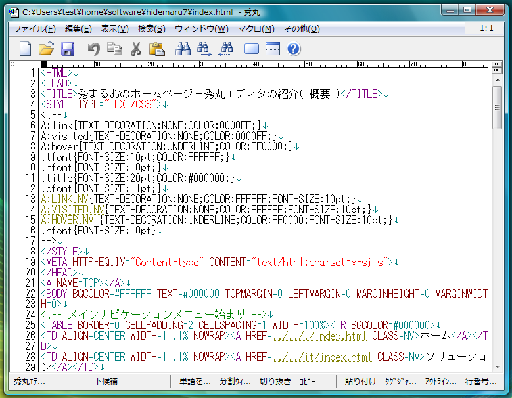The height and width of the screenshot is (398, 512).
Task: Click the 単語を... function key button
Action: point(195,381)
